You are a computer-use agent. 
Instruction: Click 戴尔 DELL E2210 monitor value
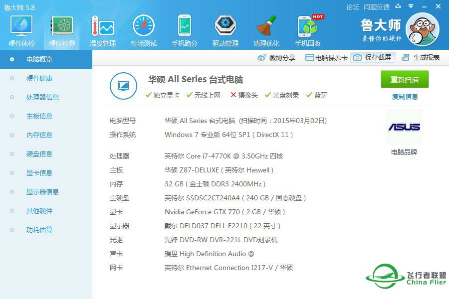pyautogui.click(x=223, y=226)
